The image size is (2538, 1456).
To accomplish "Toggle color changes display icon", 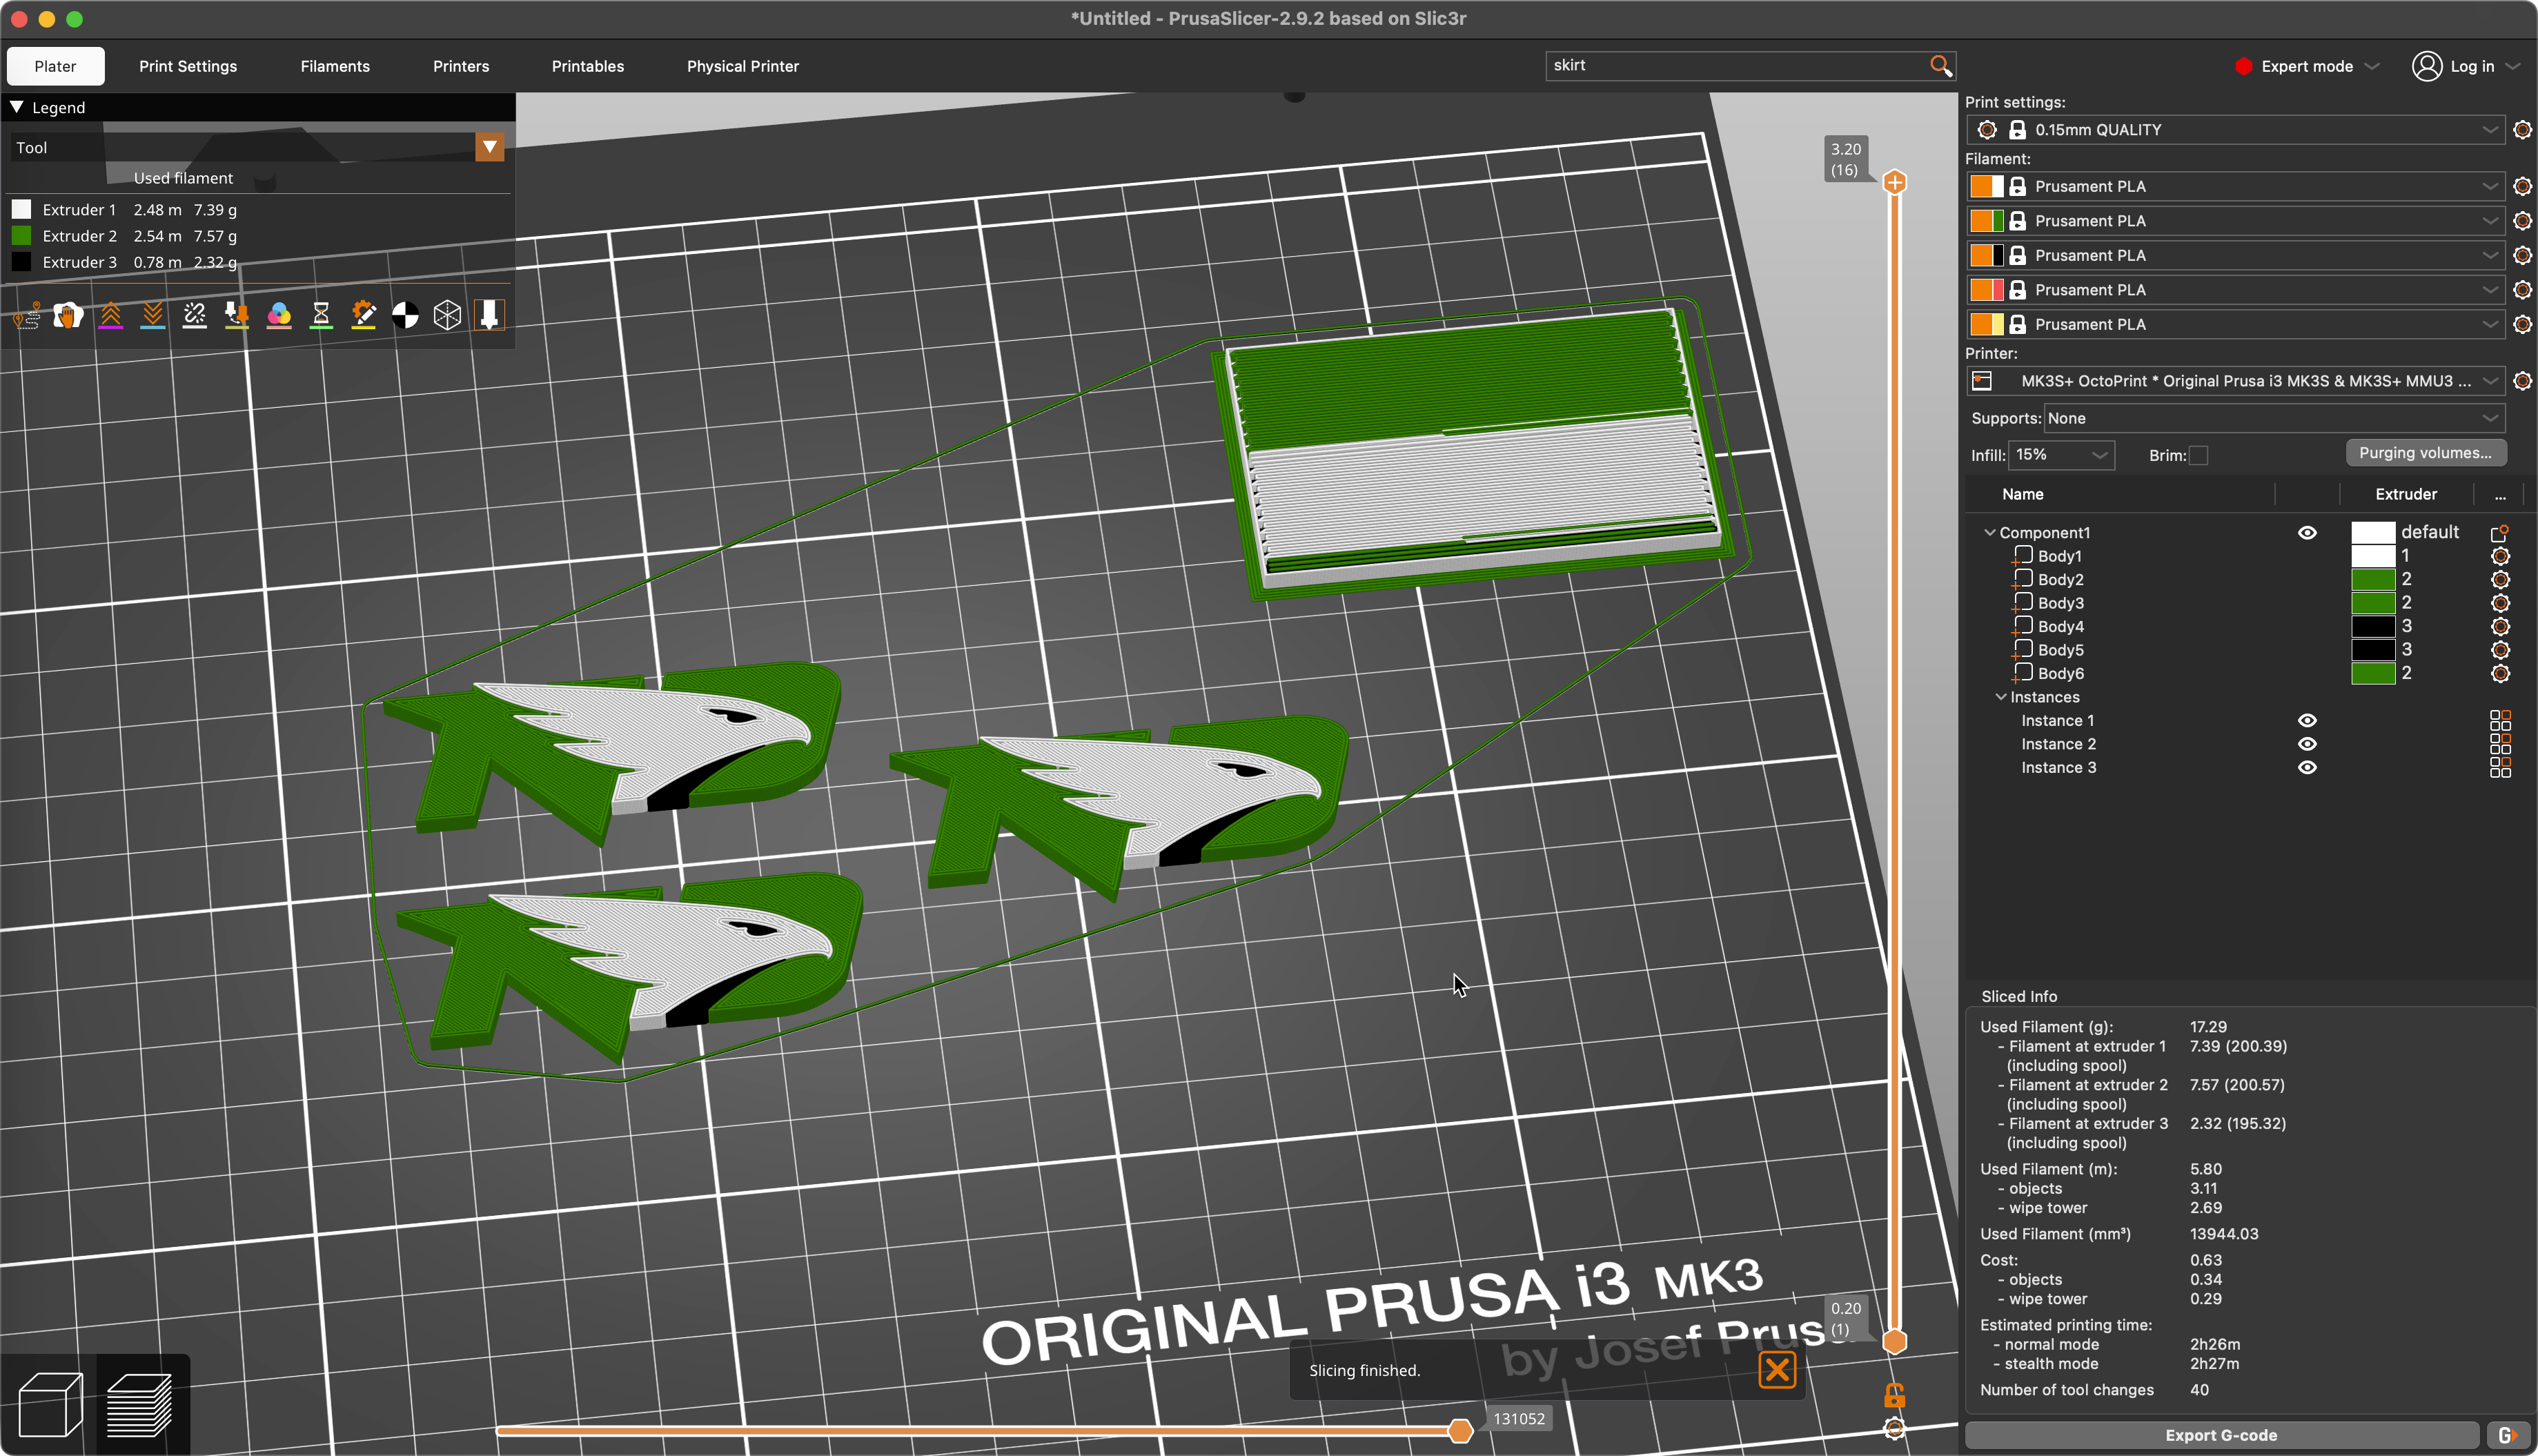I will point(279,316).
